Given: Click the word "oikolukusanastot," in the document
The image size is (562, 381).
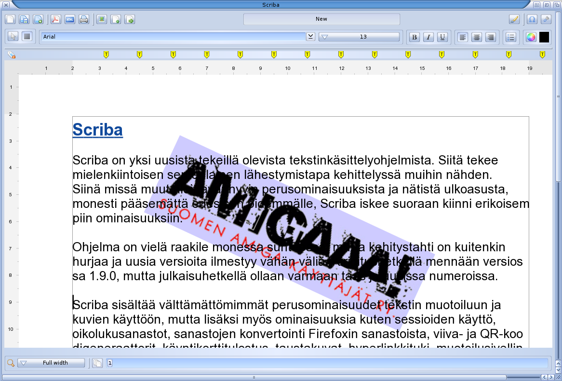Looking at the screenshot, I should pos(121,334).
